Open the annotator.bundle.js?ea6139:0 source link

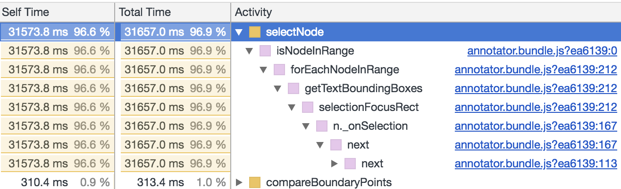[542, 51]
